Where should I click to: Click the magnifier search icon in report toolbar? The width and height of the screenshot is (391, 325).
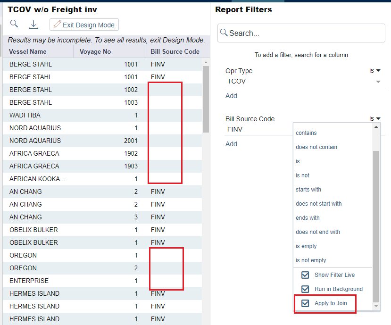pyautogui.click(x=14, y=24)
